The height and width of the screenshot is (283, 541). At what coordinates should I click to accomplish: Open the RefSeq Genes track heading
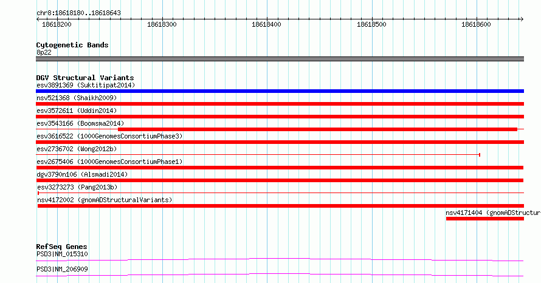(61, 247)
